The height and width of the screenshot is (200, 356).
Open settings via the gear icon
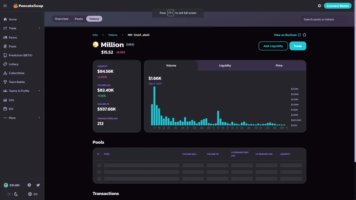click(x=319, y=6)
